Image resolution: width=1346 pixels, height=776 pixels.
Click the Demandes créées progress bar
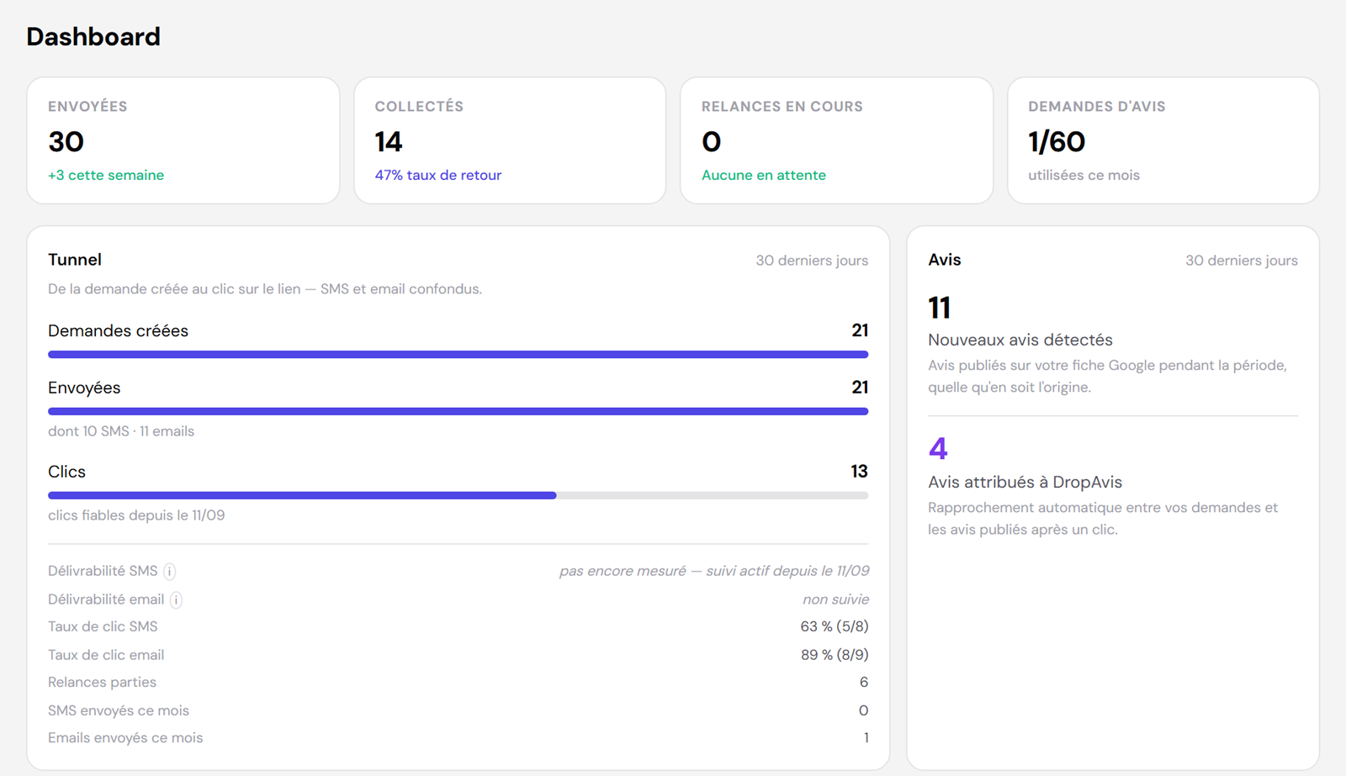(458, 355)
